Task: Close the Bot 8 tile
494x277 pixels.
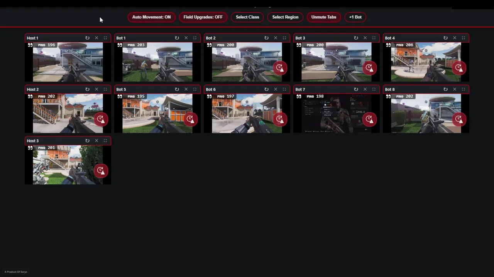Action: (x=455, y=89)
